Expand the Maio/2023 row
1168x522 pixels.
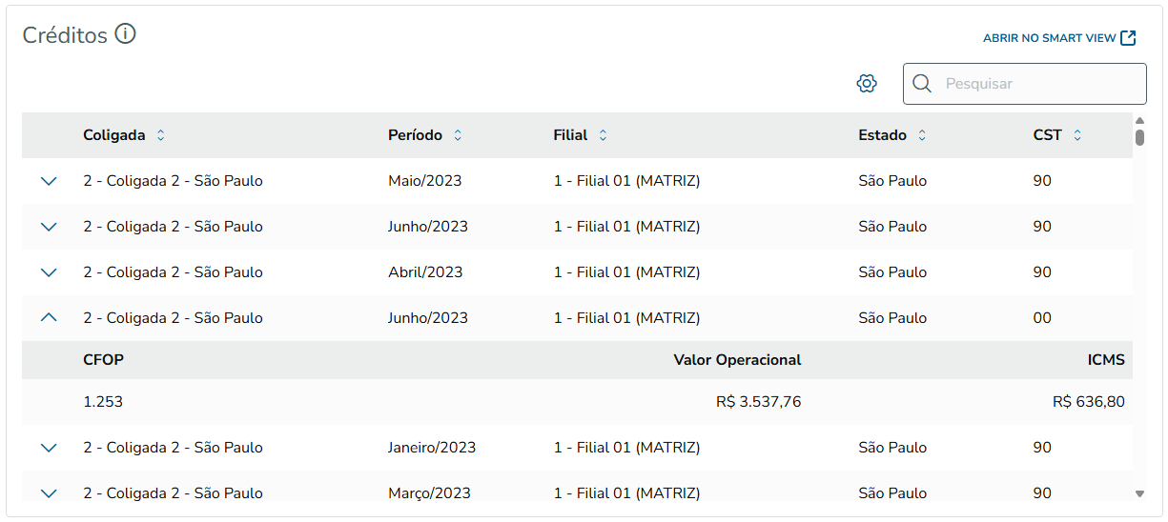point(50,181)
